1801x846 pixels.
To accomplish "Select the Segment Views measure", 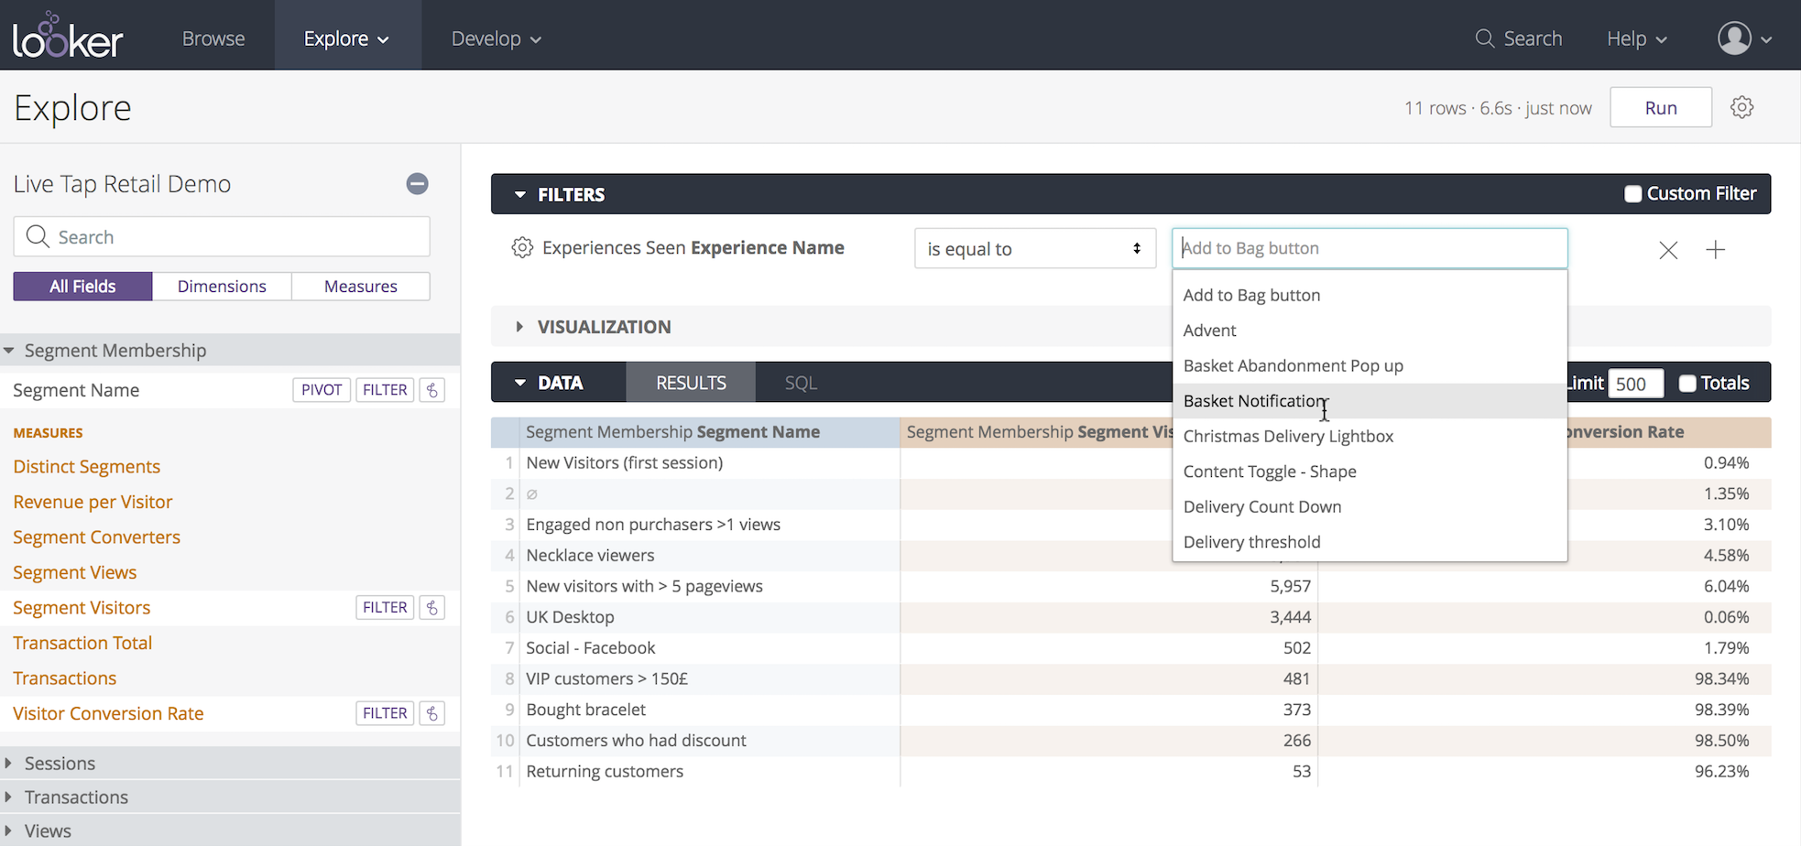I will 74,572.
